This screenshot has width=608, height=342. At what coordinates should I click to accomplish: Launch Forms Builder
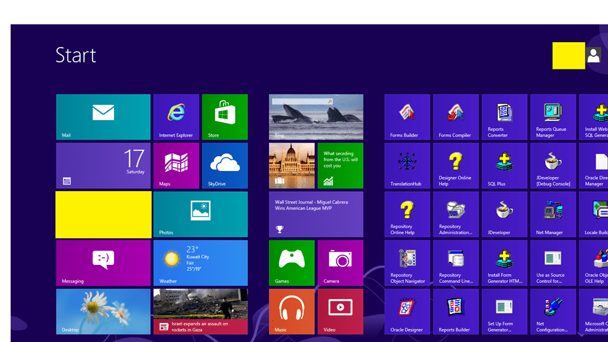click(x=407, y=117)
